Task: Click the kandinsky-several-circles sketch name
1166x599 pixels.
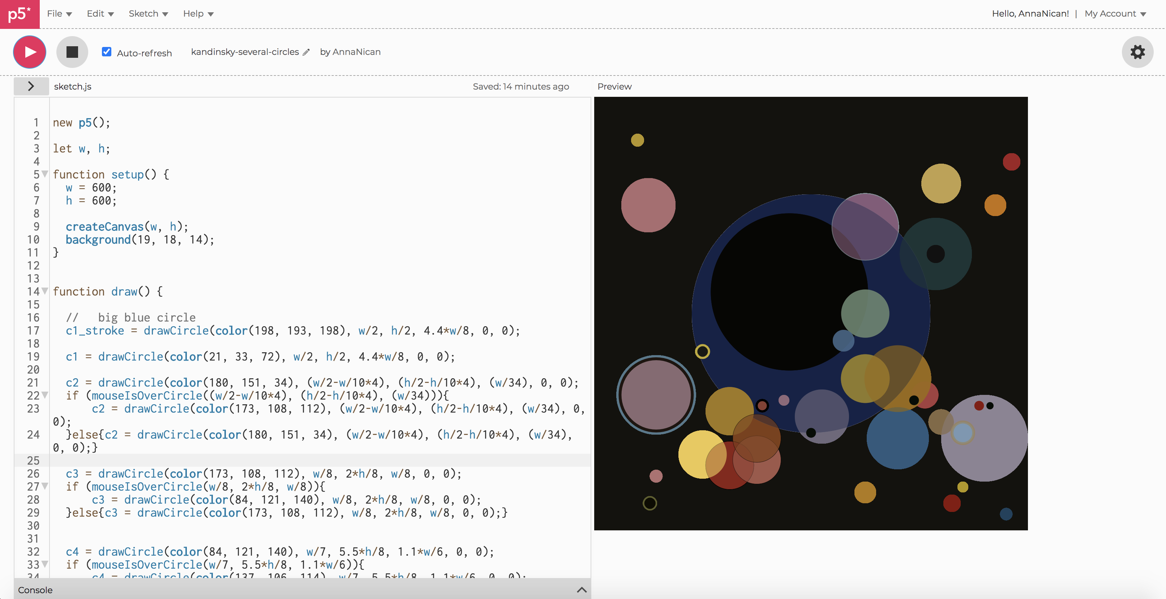Action: point(245,52)
